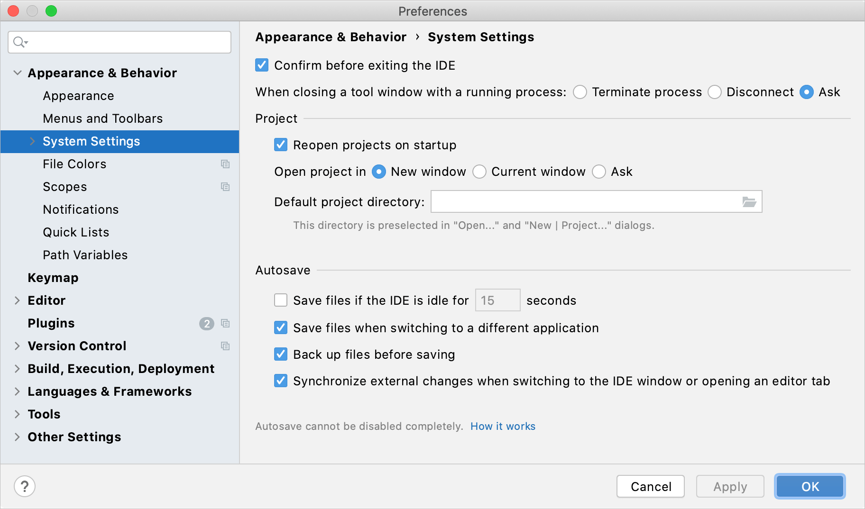Expand Languages & Frameworks section
Screen dimensions: 865x509
(17, 391)
